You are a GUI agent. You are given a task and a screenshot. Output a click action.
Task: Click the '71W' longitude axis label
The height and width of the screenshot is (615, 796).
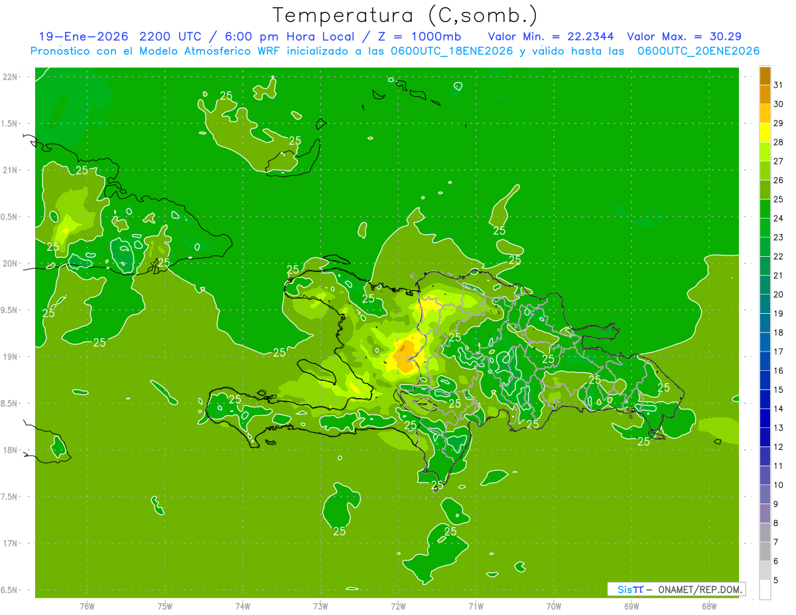476,606
